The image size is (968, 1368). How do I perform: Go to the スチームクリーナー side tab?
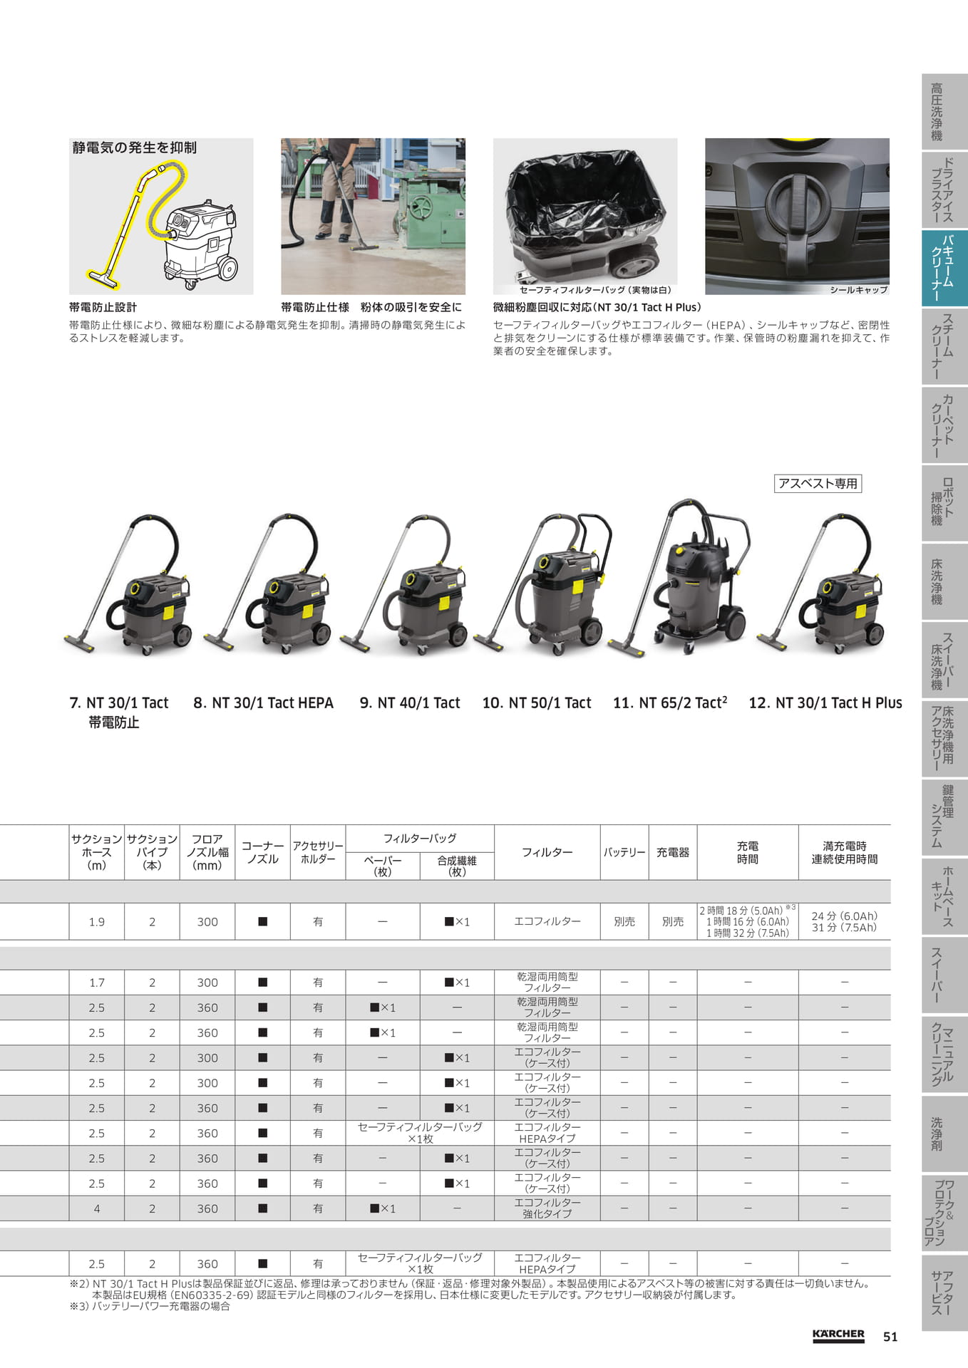point(944,346)
